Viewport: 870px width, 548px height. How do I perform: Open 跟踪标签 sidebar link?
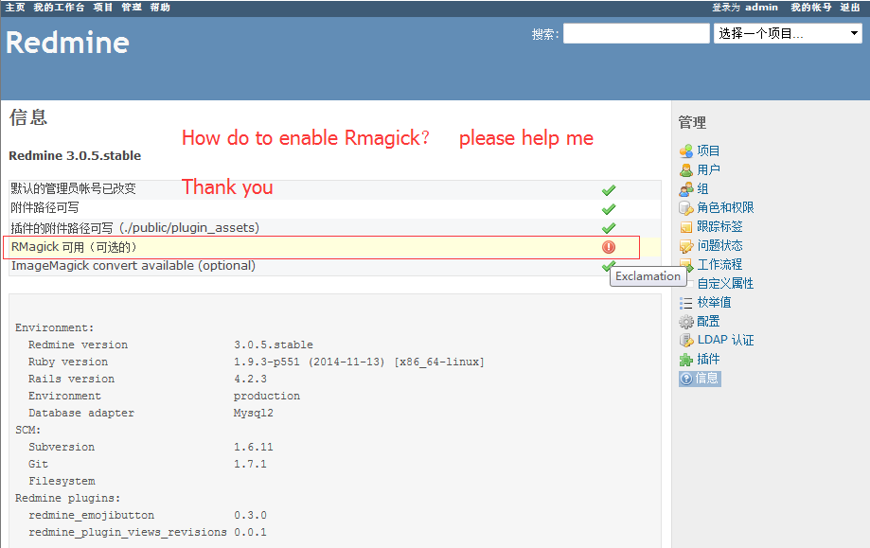(x=719, y=226)
